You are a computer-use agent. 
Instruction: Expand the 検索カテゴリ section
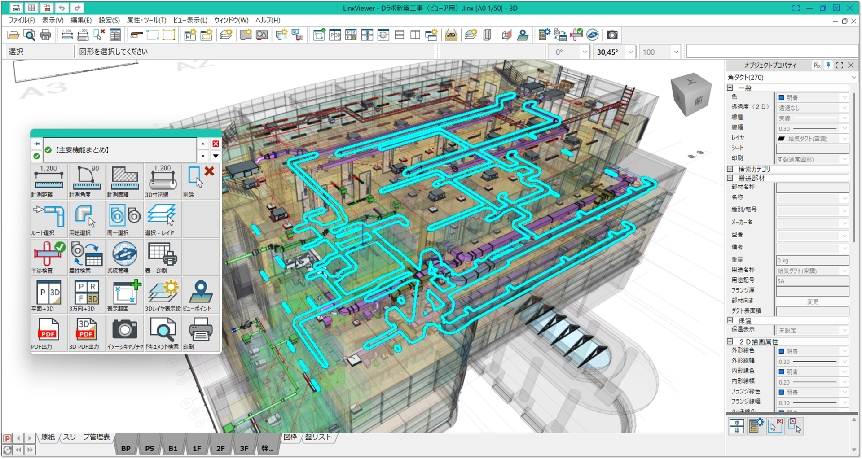pos(730,169)
